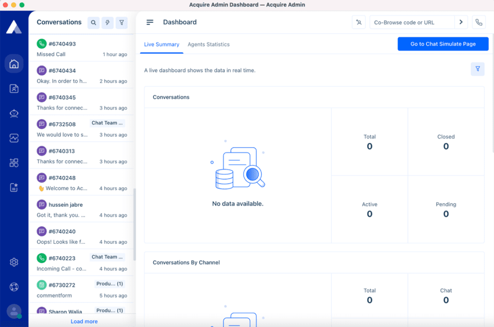Open the Contacts sidebar icon
This screenshot has height=327, width=494.
[x=14, y=89]
